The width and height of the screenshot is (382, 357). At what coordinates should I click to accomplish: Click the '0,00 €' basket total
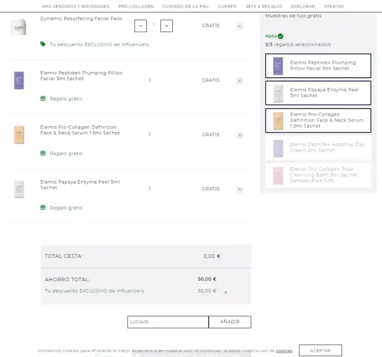coord(212,256)
